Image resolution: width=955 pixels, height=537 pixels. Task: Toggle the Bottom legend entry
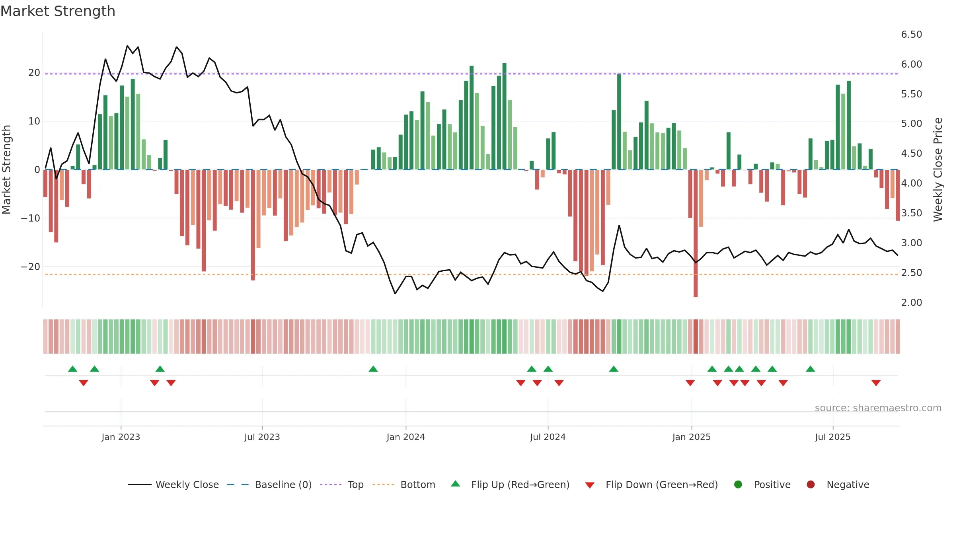click(x=404, y=484)
